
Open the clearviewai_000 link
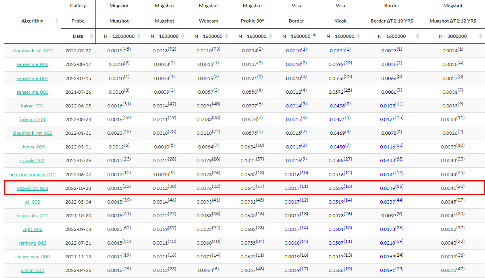pyautogui.click(x=32, y=257)
